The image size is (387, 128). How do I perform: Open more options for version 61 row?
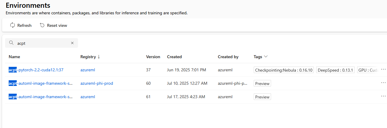(383, 96)
